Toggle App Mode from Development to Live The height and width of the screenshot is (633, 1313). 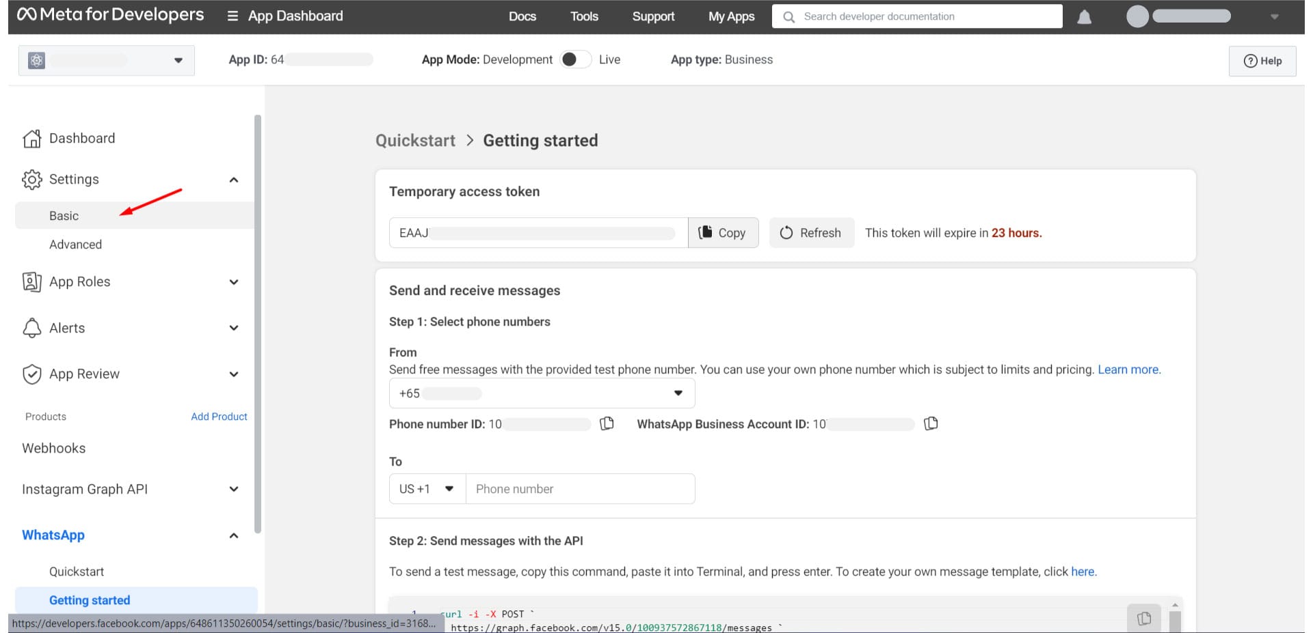pos(575,59)
